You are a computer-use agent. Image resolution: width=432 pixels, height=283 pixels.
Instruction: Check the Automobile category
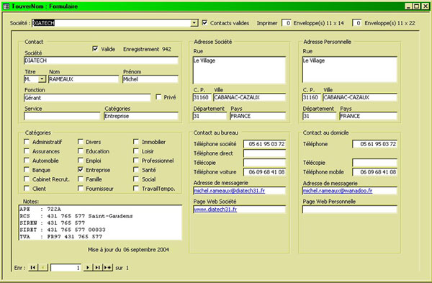[27, 161]
